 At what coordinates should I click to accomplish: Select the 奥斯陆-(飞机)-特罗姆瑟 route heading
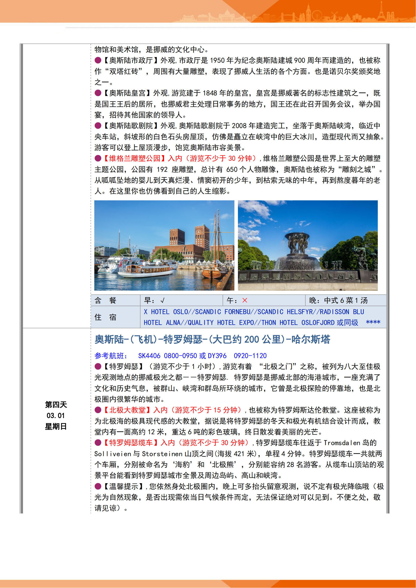[212, 340]
